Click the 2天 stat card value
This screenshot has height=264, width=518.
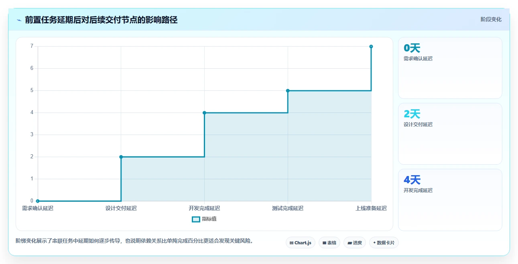click(x=412, y=114)
